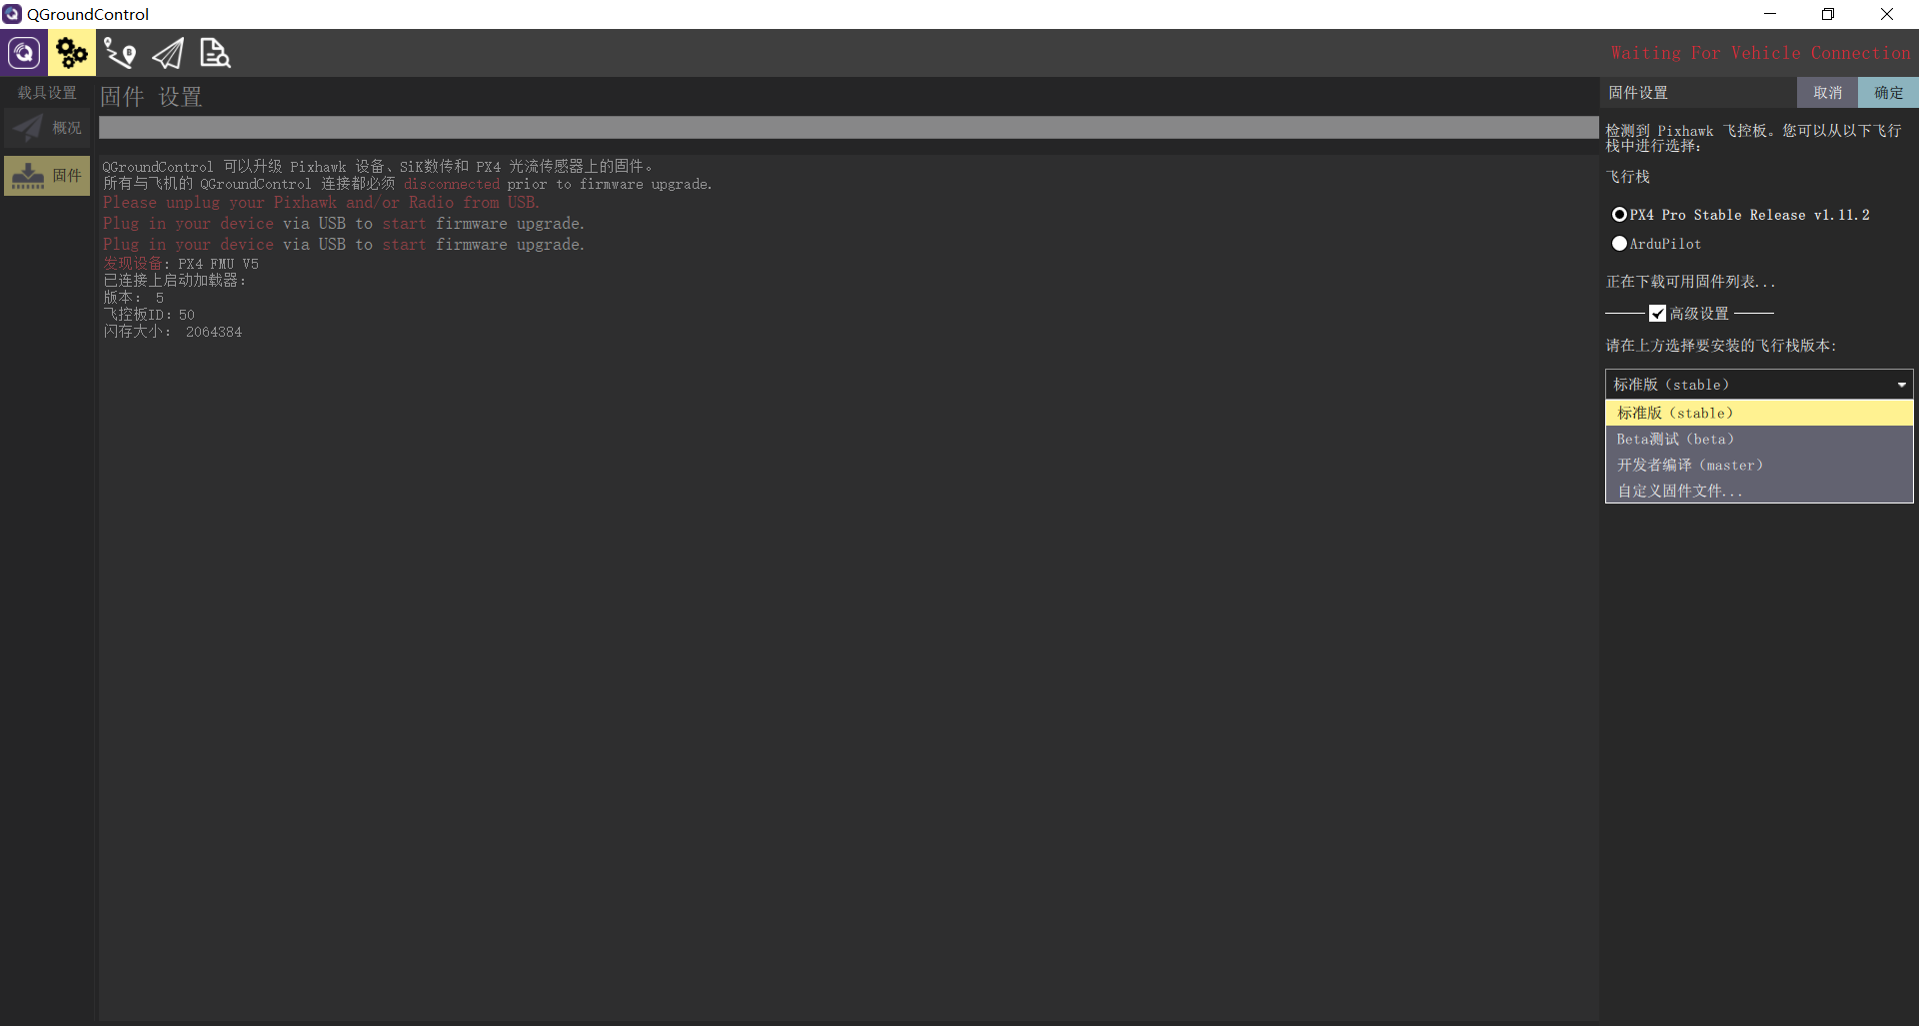The height and width of the screenshot is (1026, 1919).
Task: Click the 正在下载可用固件列表... status text
Action: click(x=1691, y=282)
